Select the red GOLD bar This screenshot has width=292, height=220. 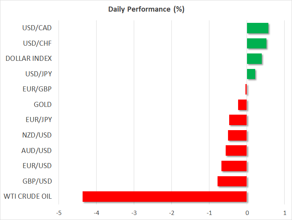242,105
